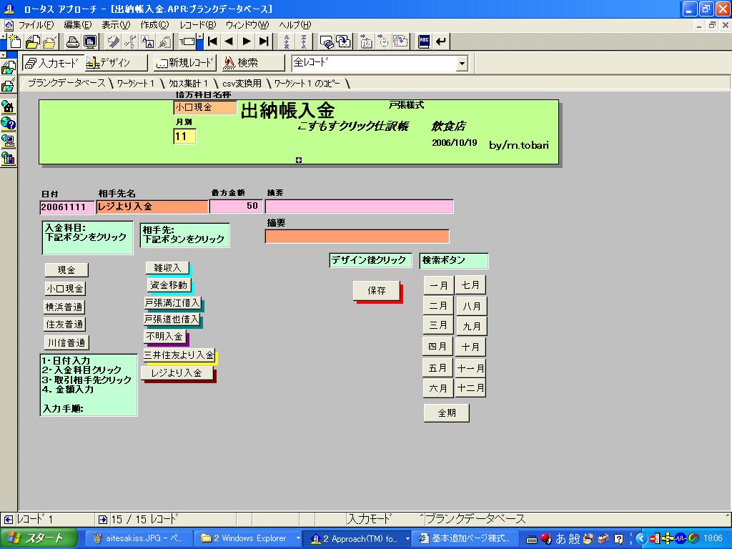This screenshot has width=732, height=549.
Task: Open the 表示(V) menu
Action: 116,25
